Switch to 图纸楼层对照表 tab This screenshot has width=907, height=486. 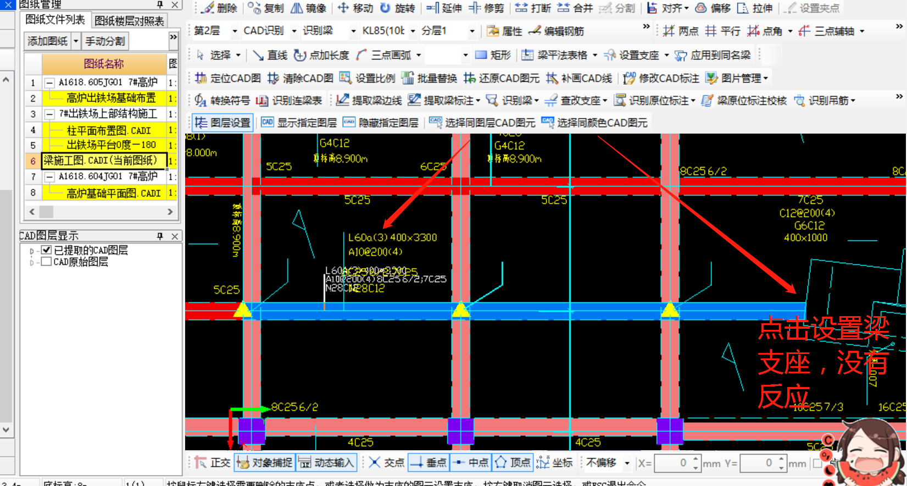[129, 20]
